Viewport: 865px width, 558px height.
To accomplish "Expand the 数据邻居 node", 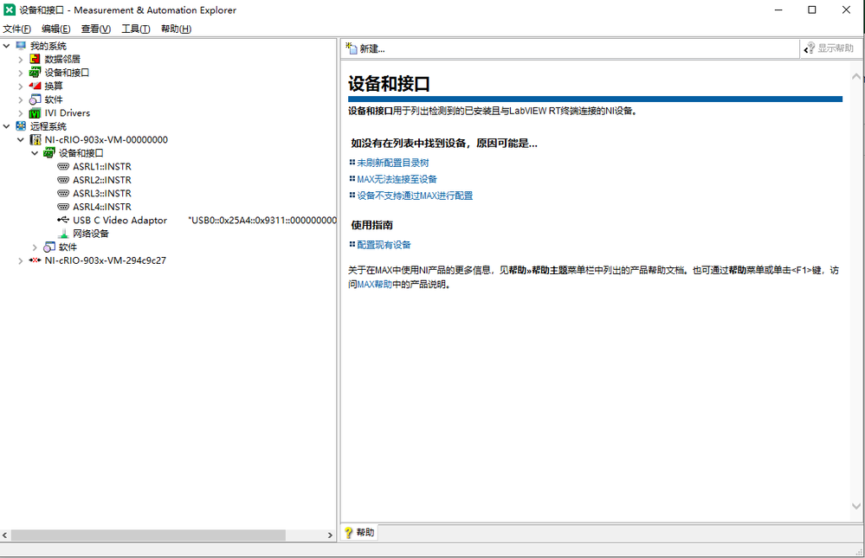I will point(21,59).
